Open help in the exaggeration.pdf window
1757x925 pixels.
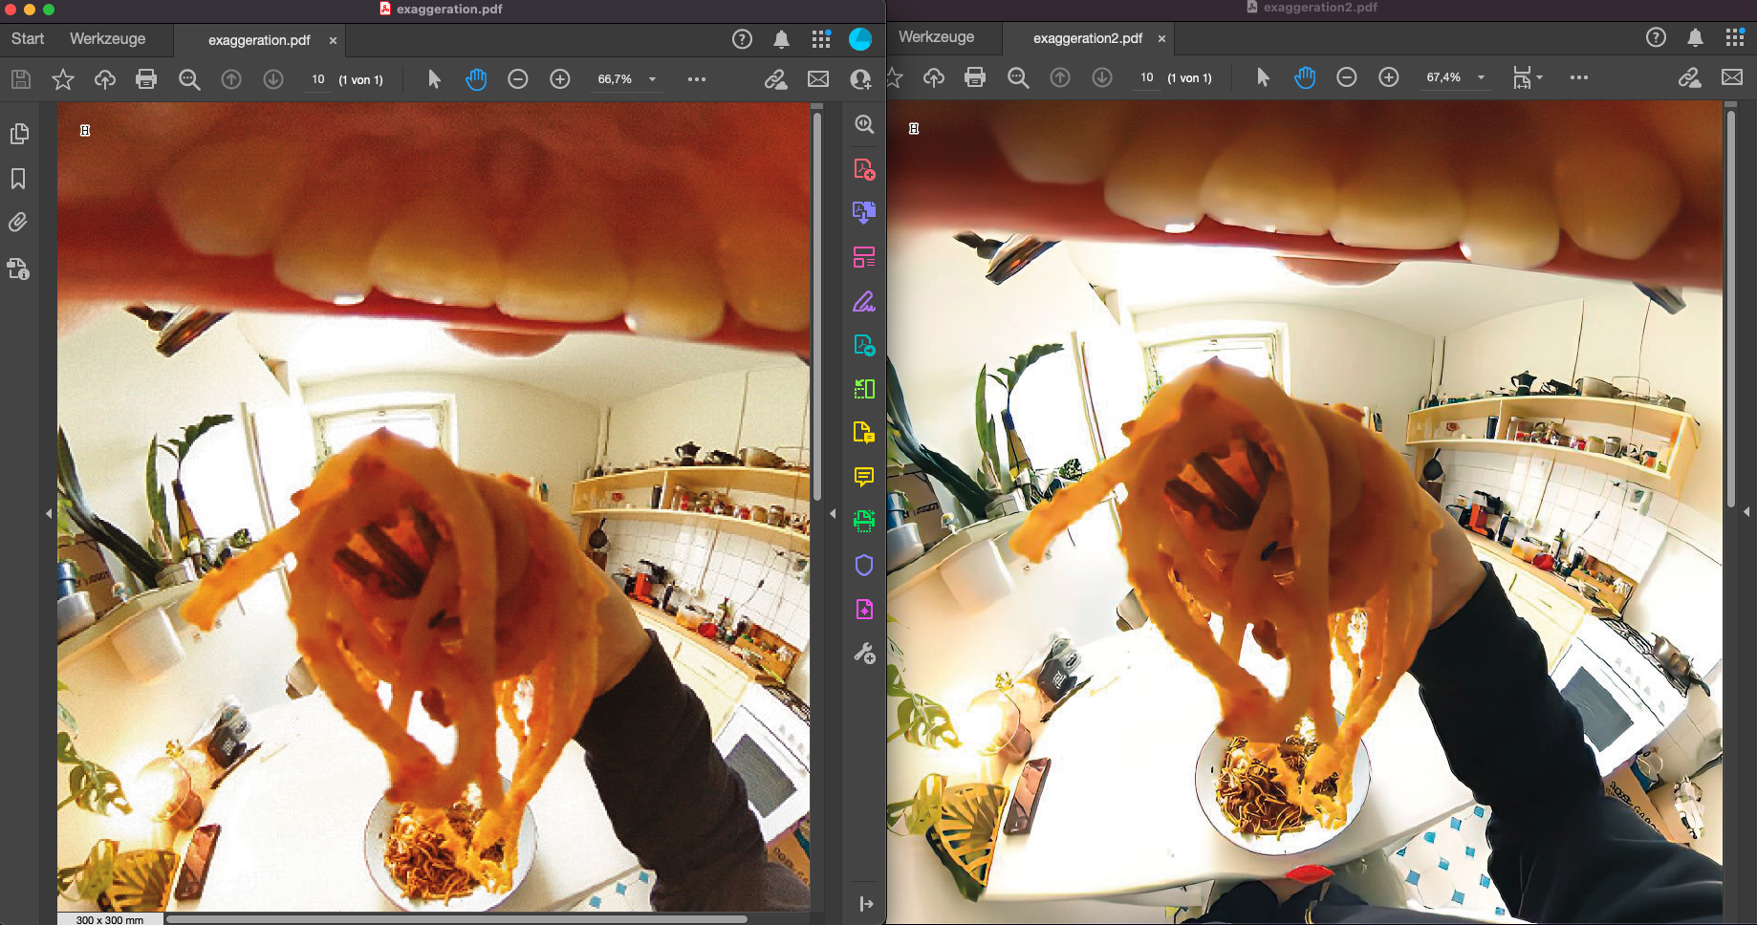point(742,39)
